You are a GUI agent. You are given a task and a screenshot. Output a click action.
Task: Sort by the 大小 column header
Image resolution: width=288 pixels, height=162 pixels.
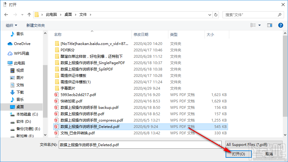coord(210,34)
